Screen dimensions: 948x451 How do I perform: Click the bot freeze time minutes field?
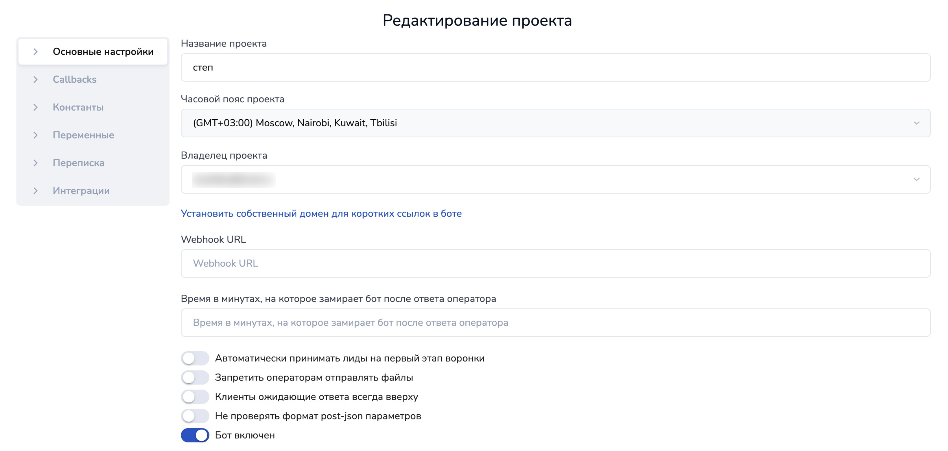click(x=555, y=323)
